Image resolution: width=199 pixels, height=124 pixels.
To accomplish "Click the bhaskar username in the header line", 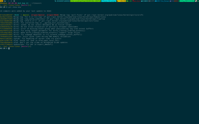I will click(4, 3).
